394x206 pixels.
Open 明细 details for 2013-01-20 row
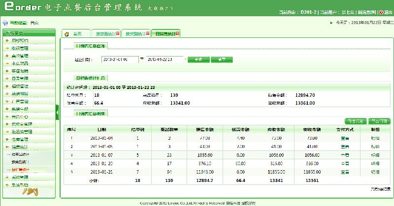pos(375,164)
